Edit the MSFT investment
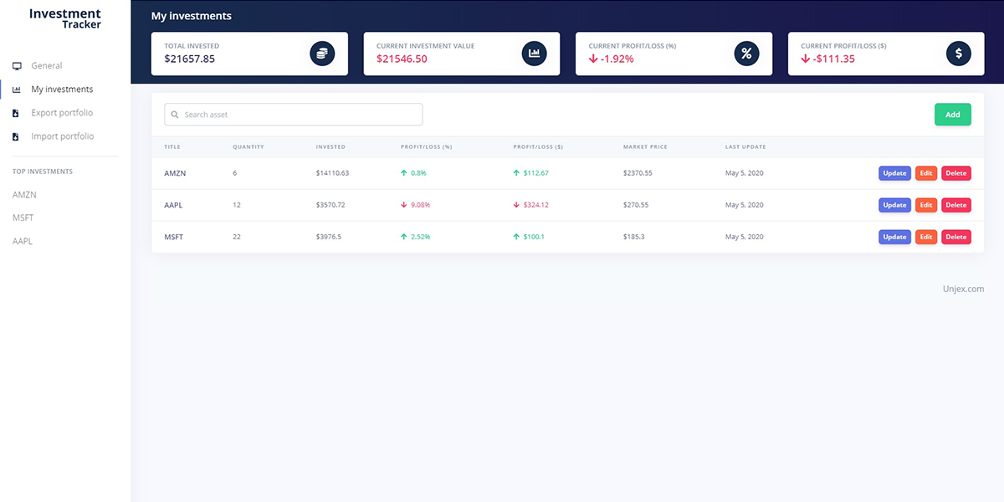This screenshot has width=1004, height=502. 926,237
